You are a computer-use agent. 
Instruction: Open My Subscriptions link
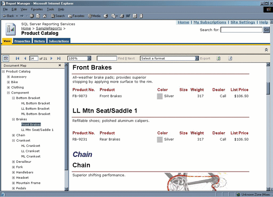(x=210, y=22)
